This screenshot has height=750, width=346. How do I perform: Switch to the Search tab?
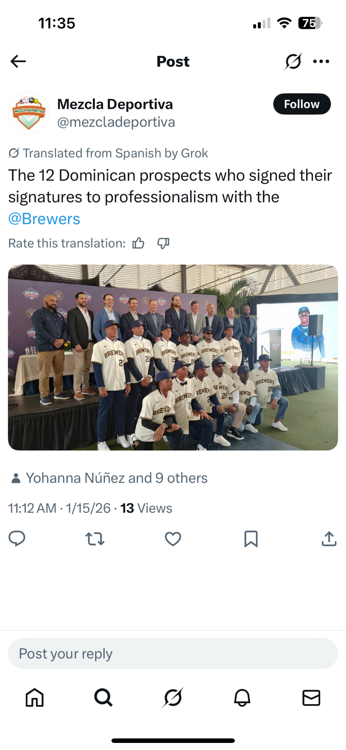[104, 697]
